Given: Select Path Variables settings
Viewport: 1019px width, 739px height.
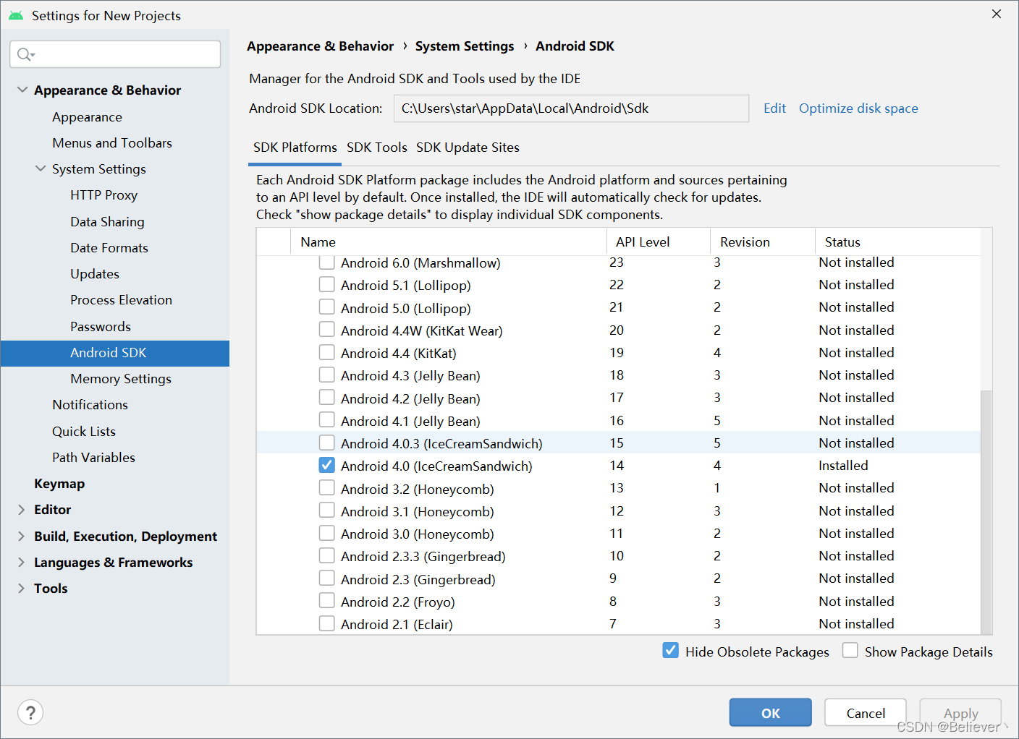Looking at the screenshot, I should click(93, 458).
